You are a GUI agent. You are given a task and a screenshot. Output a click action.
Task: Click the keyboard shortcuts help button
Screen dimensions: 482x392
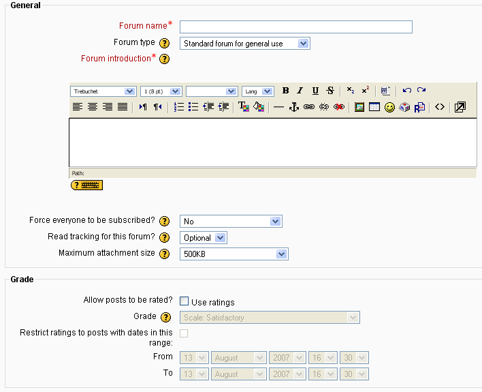point(86,185)
